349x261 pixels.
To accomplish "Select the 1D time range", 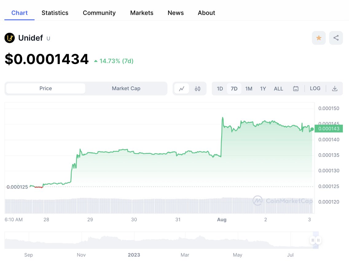I will tap(220, 88).
